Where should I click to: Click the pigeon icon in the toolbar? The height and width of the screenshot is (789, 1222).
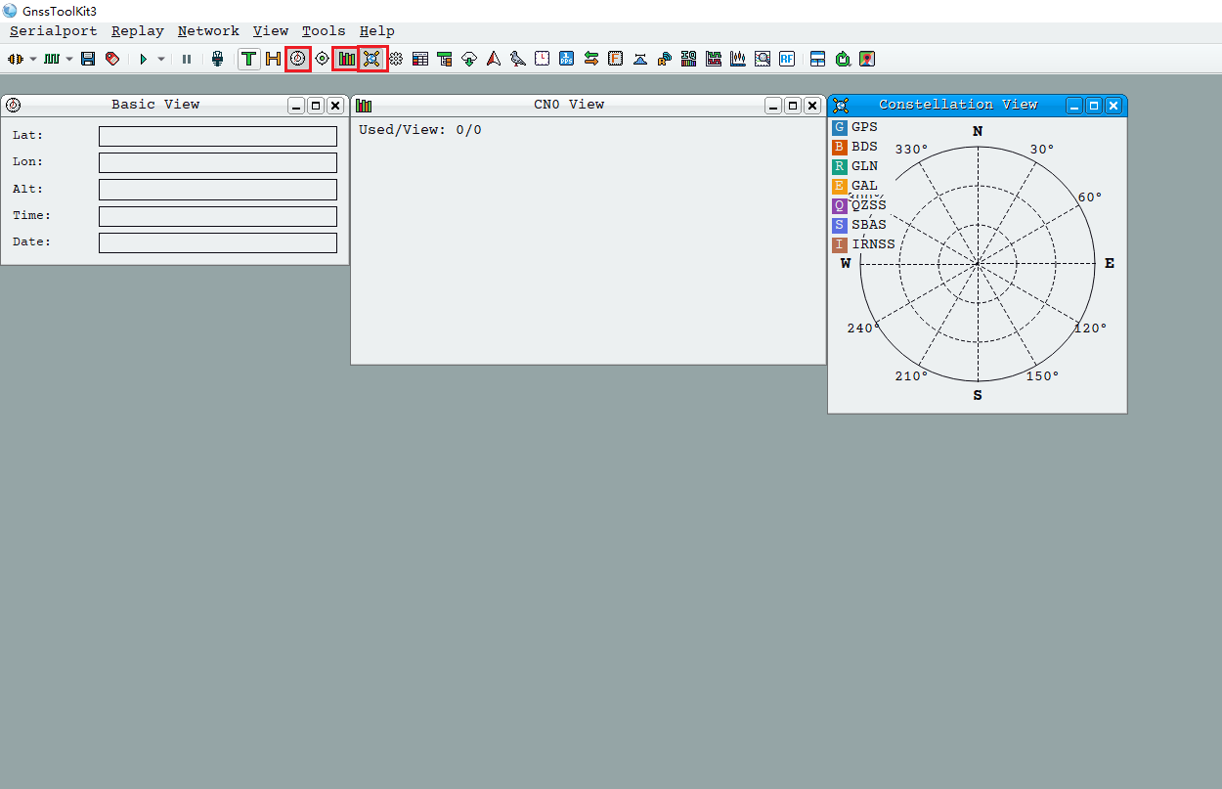(518, 60)
